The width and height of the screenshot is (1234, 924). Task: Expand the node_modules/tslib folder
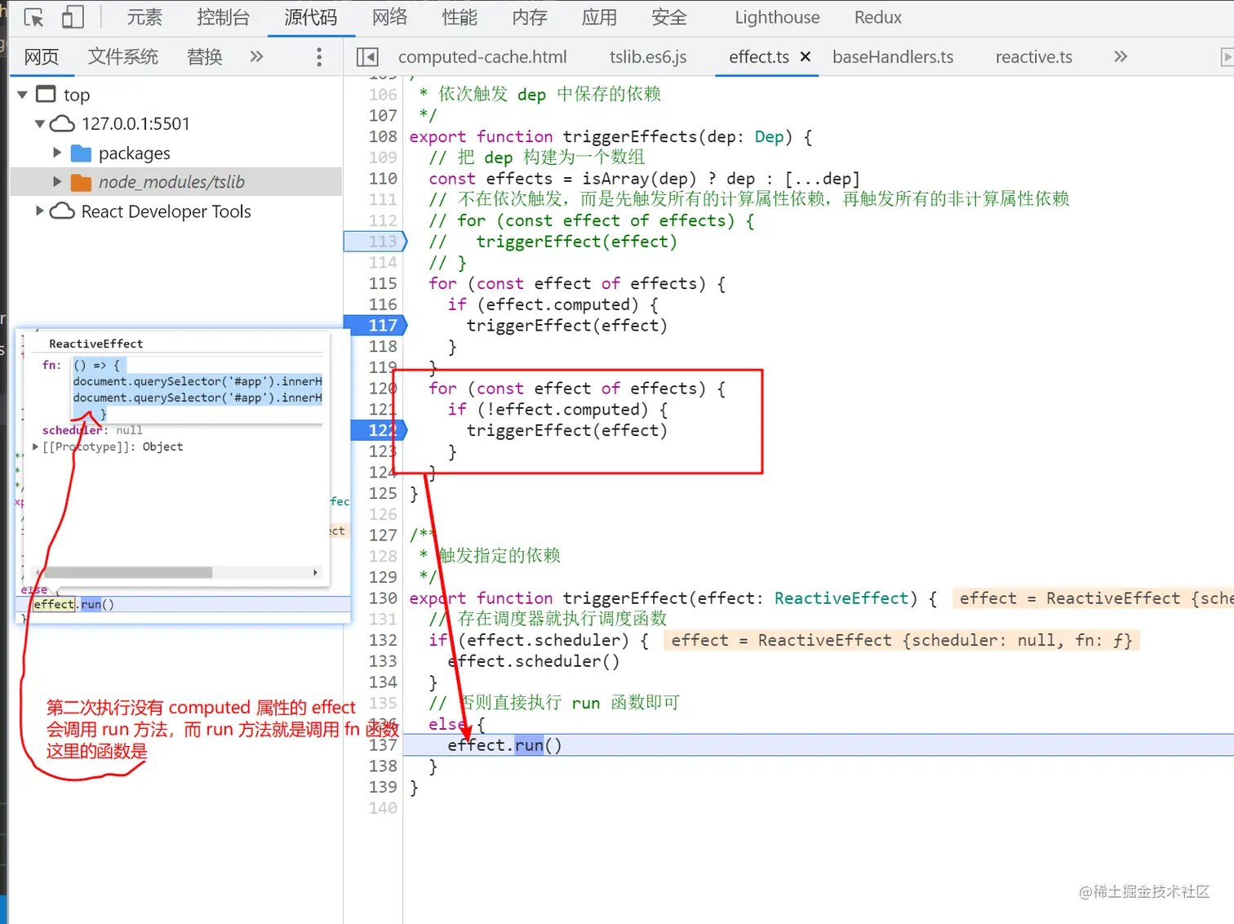point(57,181)
